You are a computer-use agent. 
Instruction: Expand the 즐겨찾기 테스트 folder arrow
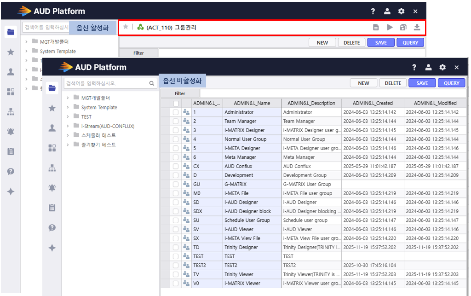pos(67,145)
